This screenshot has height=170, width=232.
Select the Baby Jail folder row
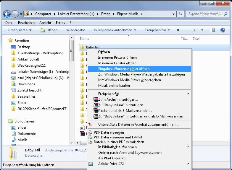[154, 47]
